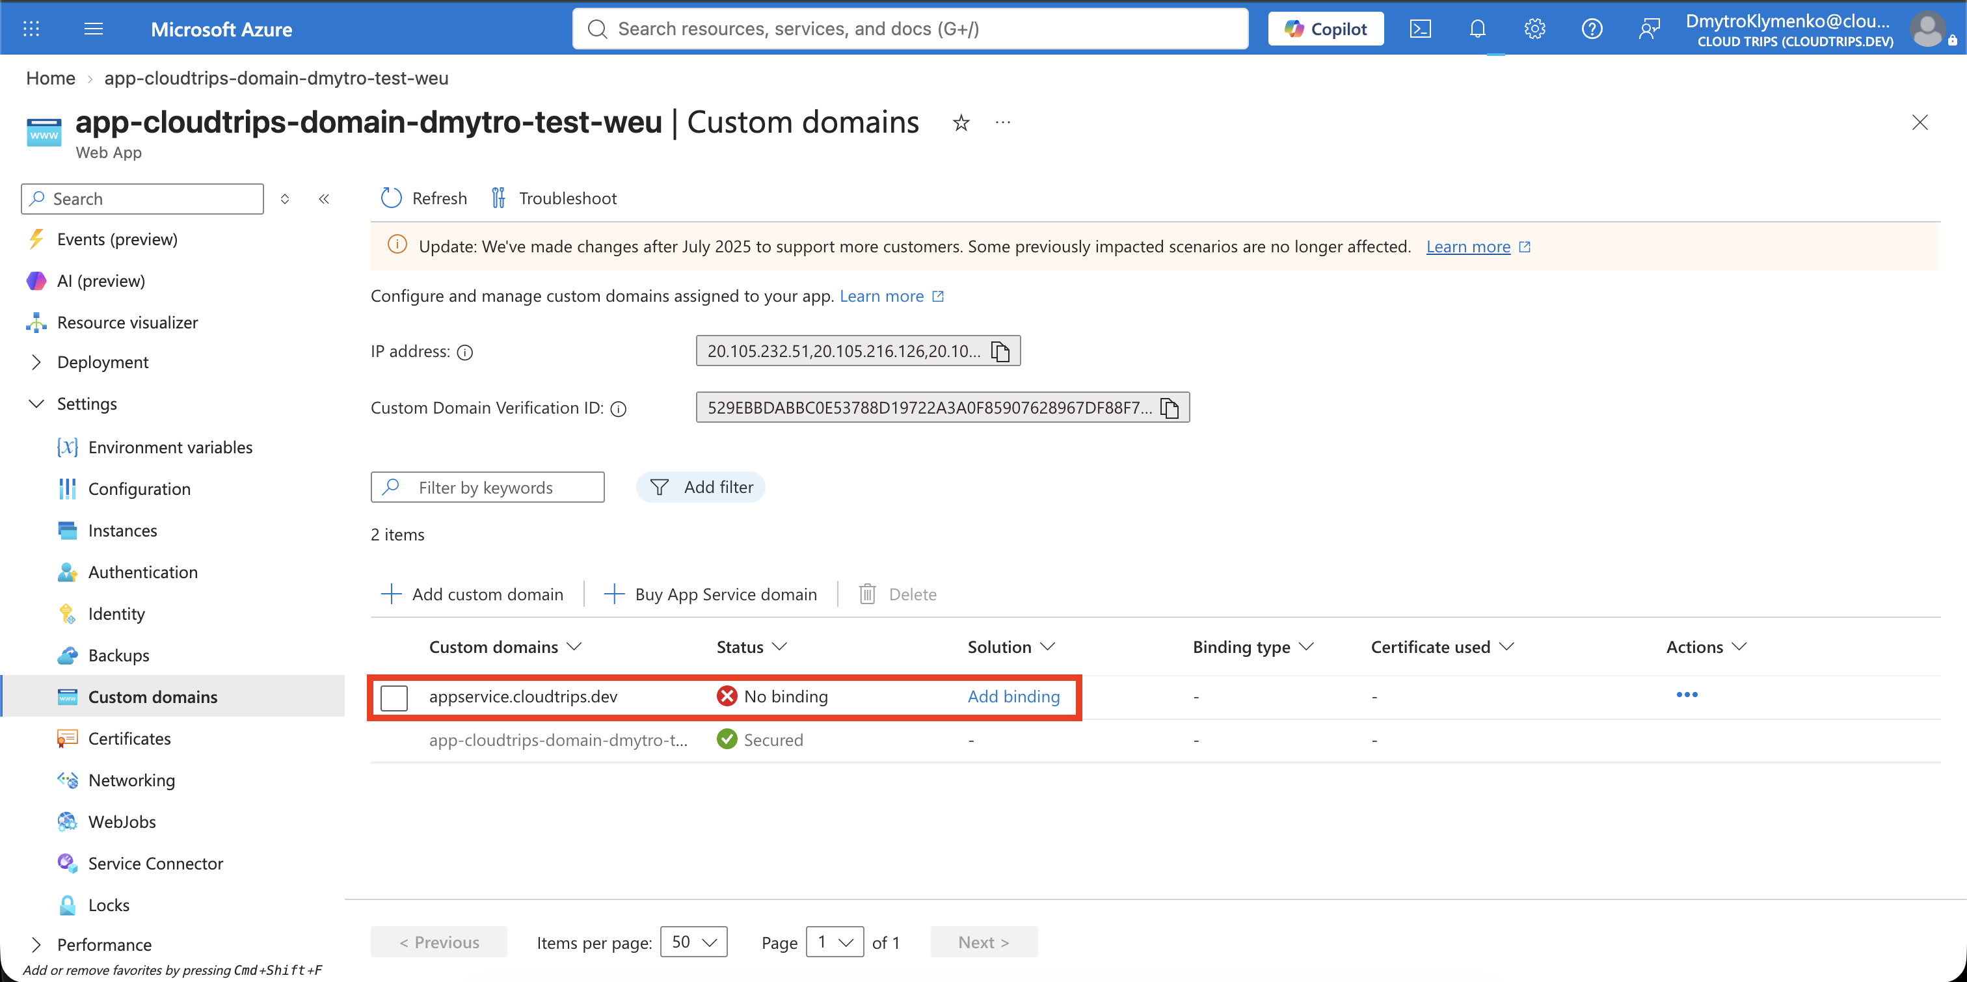Open the Copilot button
Screen dimensions: 1967x982
point(1326,29)
